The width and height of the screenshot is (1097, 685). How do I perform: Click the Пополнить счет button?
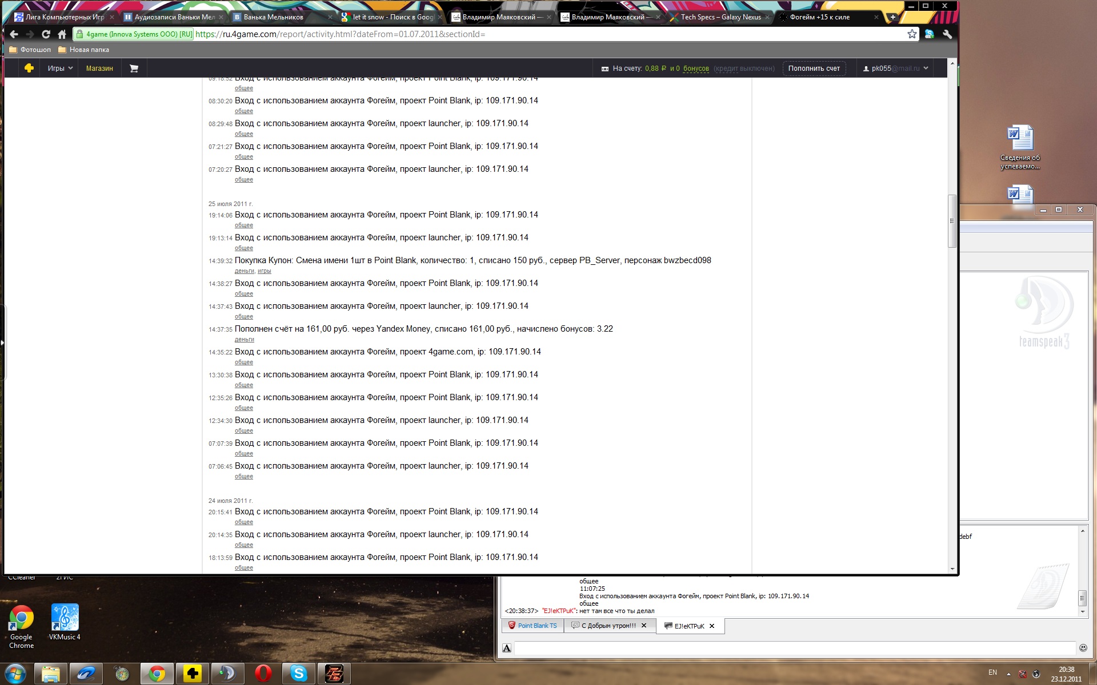click(814, 68)
